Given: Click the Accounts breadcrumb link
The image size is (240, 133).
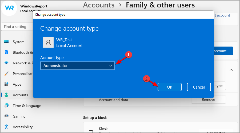Looking at the screenshot, I should (99, 5).
